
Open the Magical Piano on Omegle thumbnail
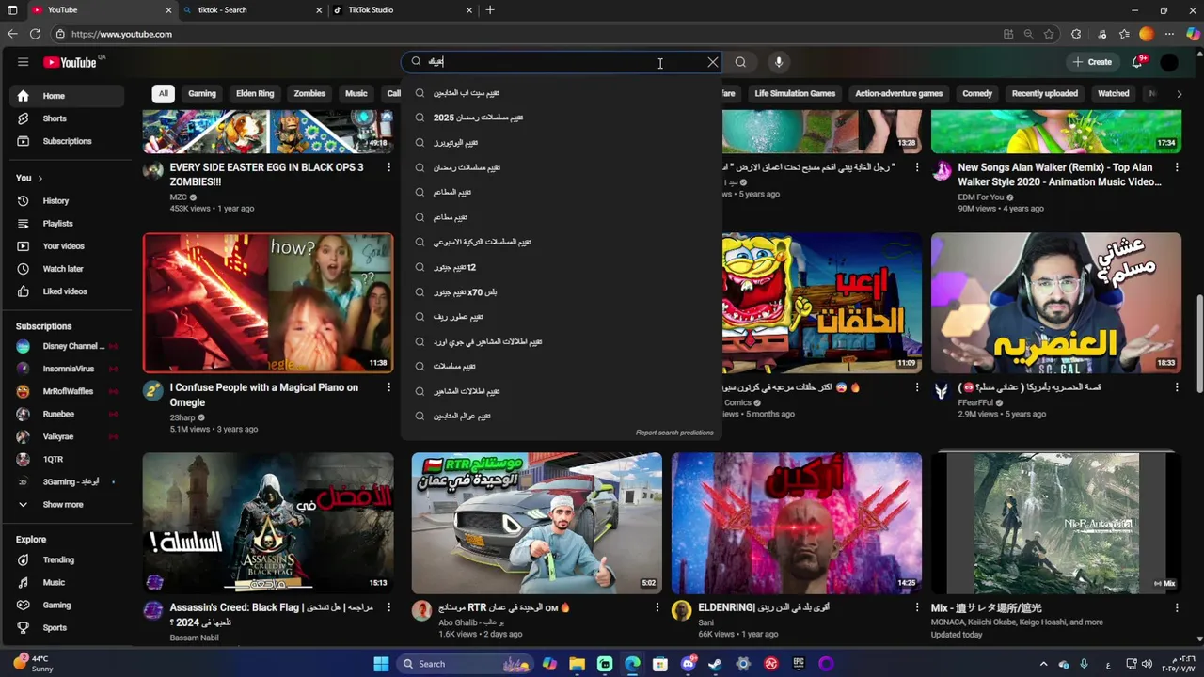pyautogui.click(x=268, y=303)
